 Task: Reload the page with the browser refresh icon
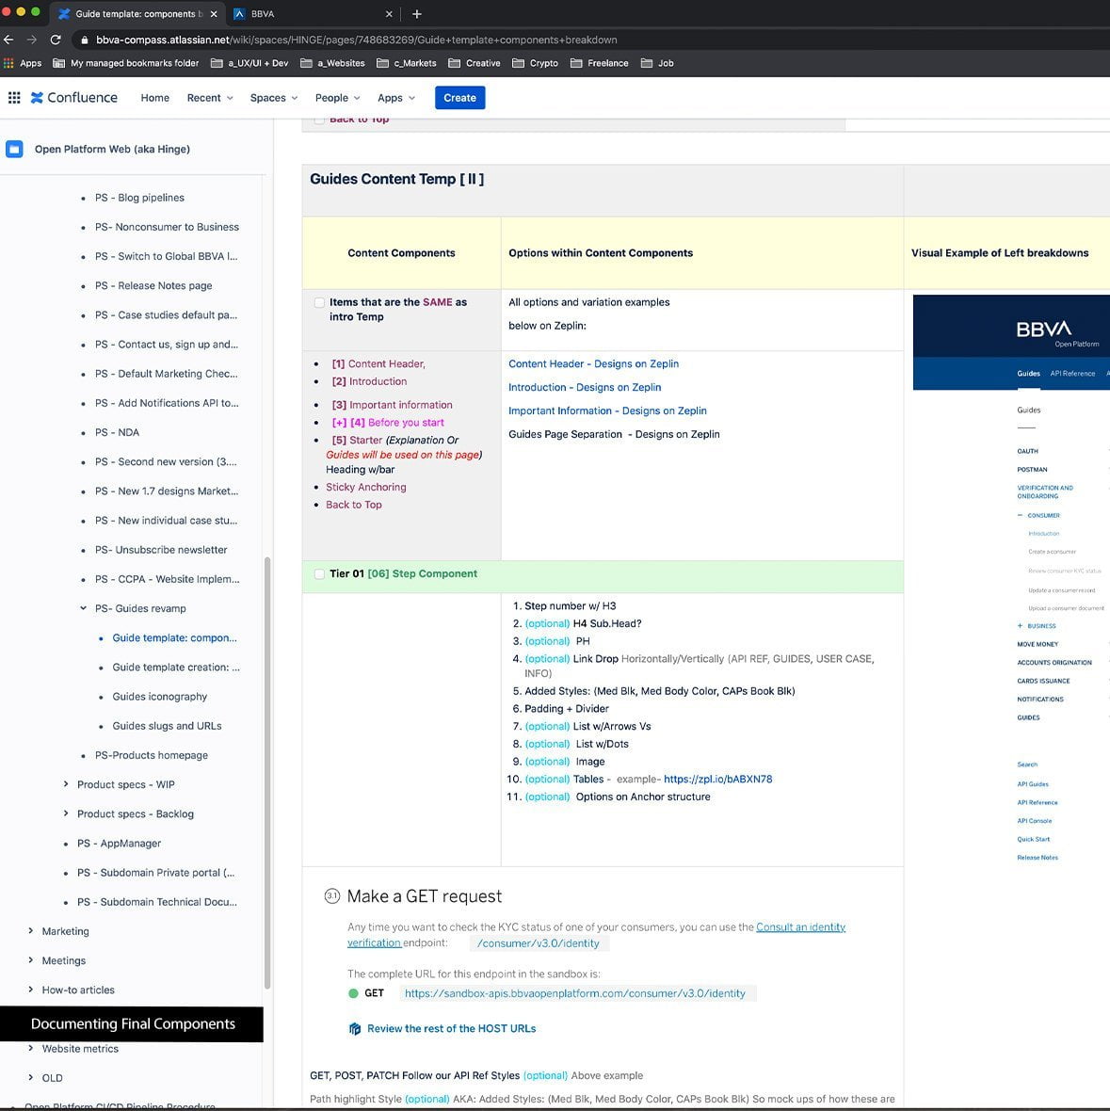click(56, 40)
